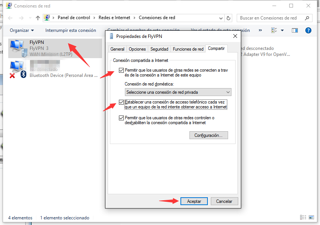Switch to details view icon in status bar
Viewport: 320px width, 225px height.
(x=303, y=217)
